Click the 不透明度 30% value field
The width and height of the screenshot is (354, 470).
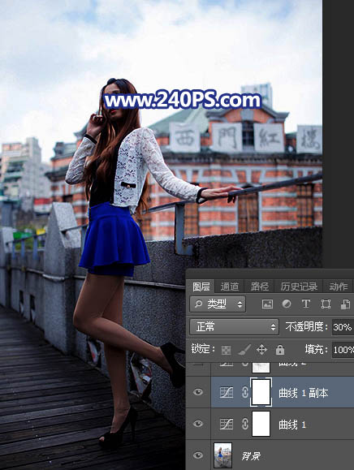(x=343, y=326)
